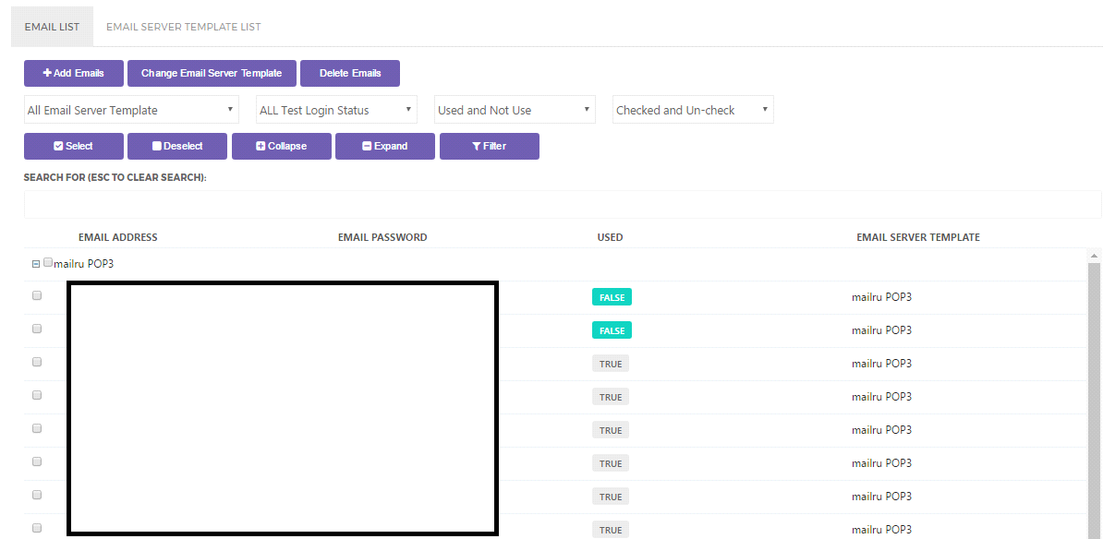Focus the search input field
Image resolution: width=1103 pixels, height=539 pixels.
[563, 204]
